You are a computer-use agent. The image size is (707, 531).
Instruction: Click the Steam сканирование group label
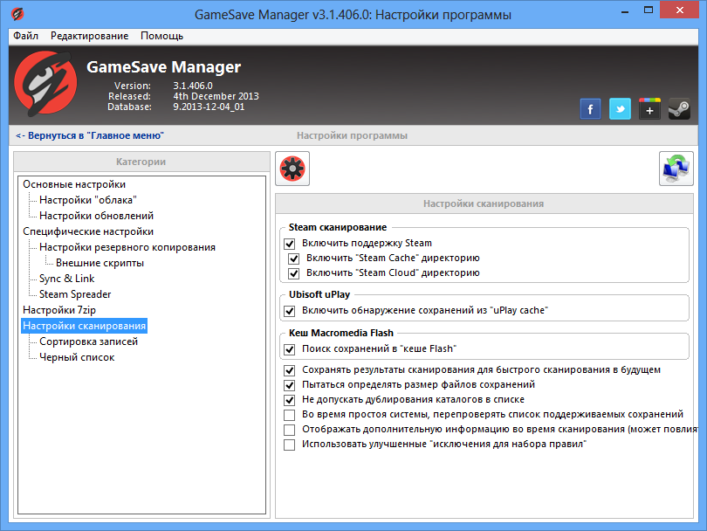click(x=338, y=227)
